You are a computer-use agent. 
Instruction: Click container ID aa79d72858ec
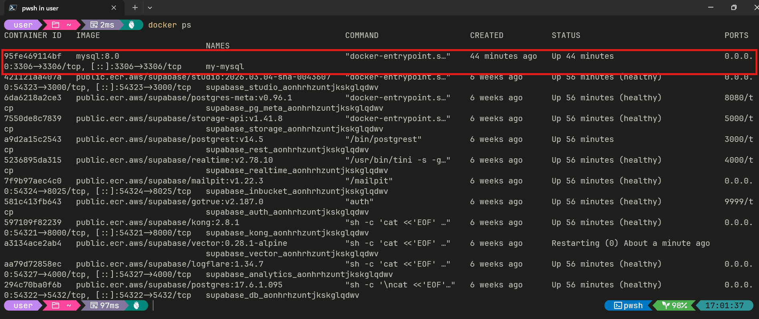pos(33,264)
